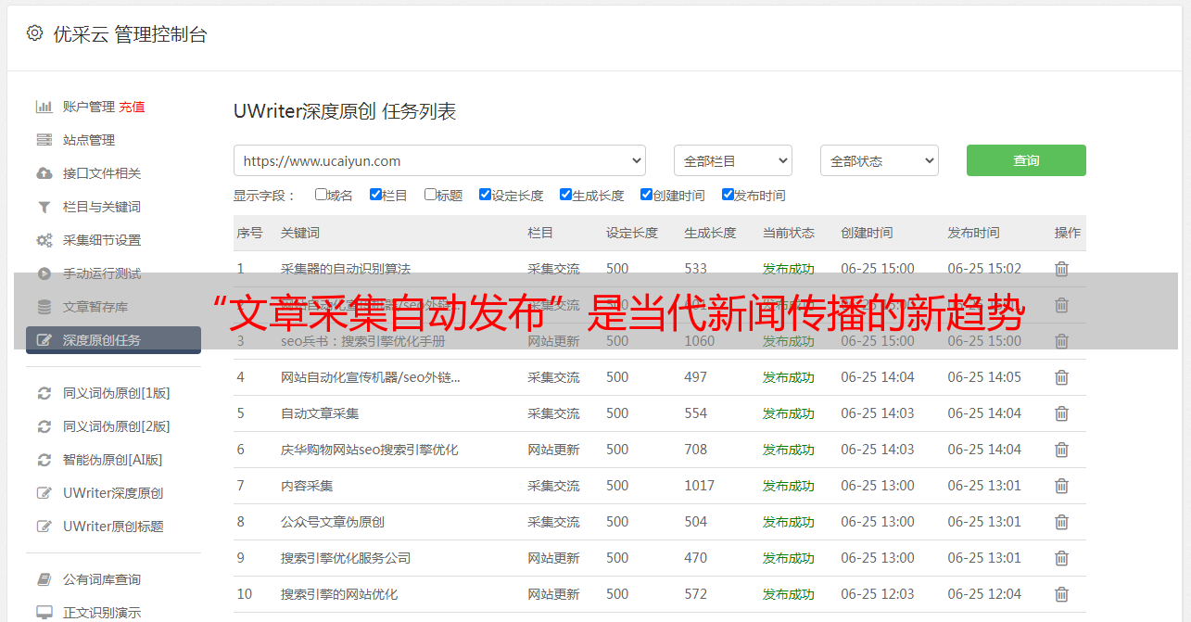This screenshot has width=1191, height=622.
Task: Delete row 5 自动文章采集 with trash icon
Action: click(x=1061, y=413)
